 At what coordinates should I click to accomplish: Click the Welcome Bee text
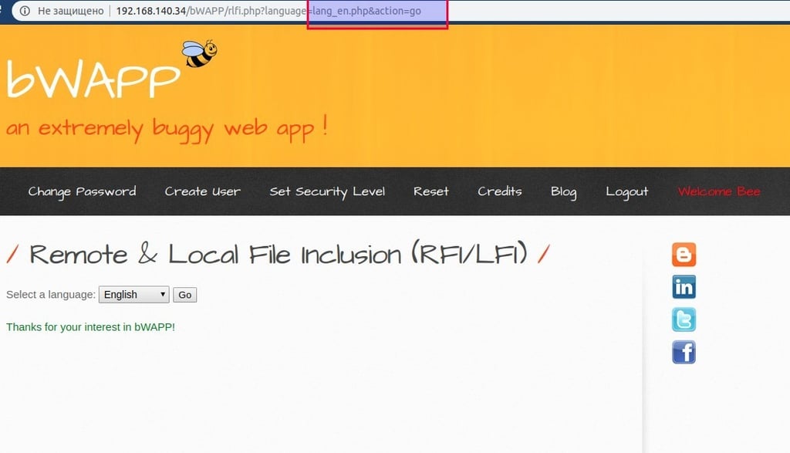(719, 191)
